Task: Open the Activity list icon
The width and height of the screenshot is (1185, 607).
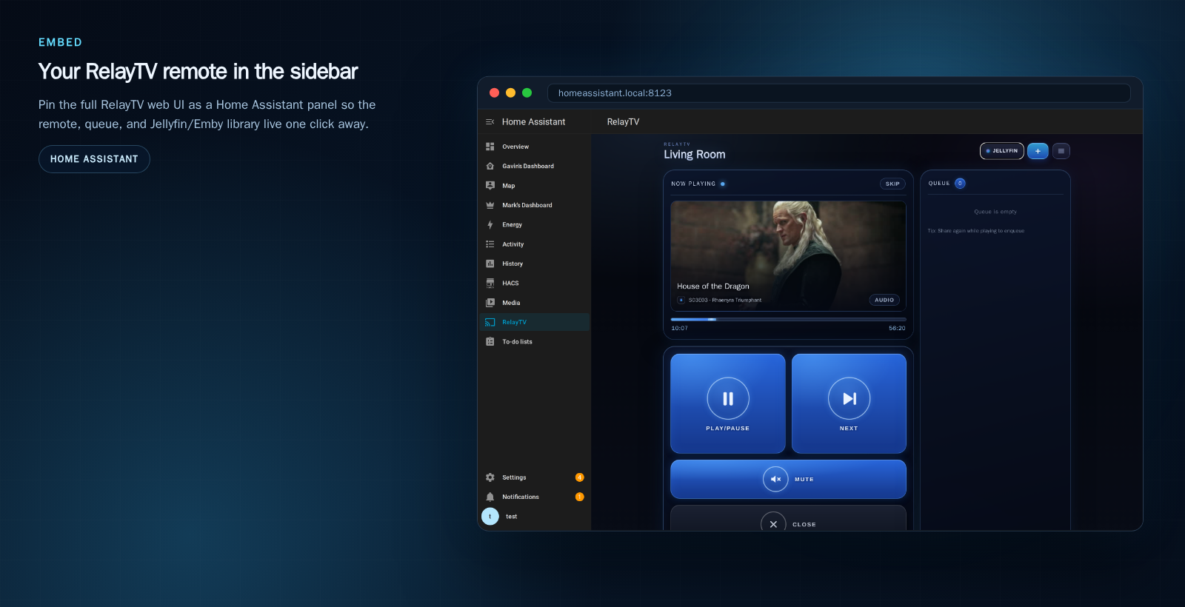Action: [490, 244]
